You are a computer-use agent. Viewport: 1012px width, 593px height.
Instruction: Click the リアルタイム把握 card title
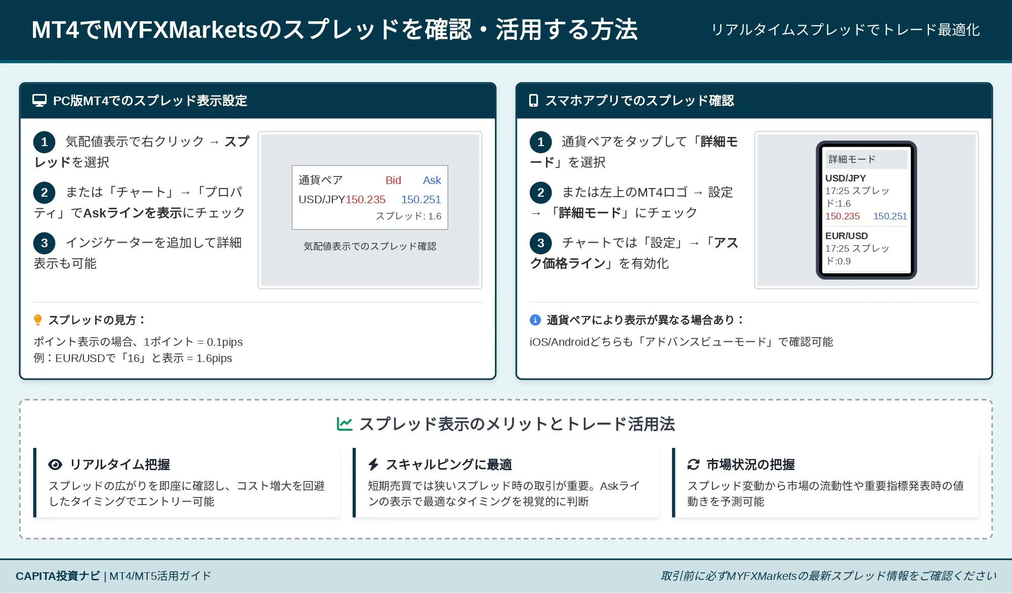(x=120, y=465)
